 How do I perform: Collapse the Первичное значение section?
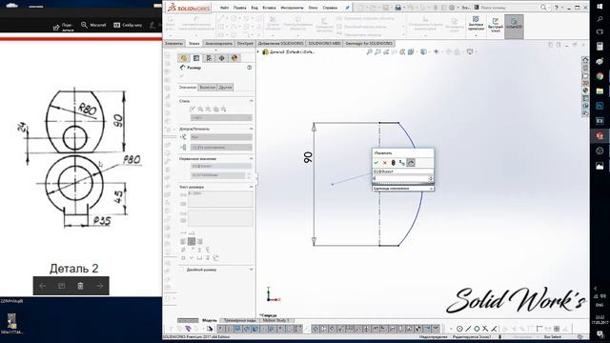coord(251,159)
